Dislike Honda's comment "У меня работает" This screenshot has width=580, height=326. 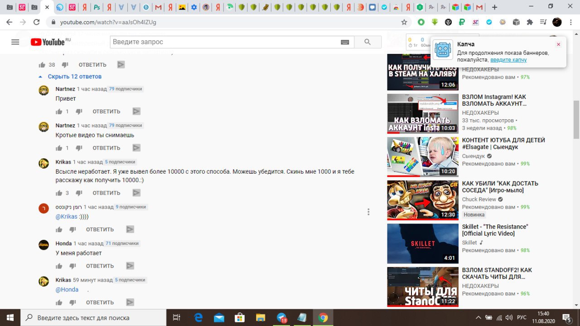click(x=72, y=266)
